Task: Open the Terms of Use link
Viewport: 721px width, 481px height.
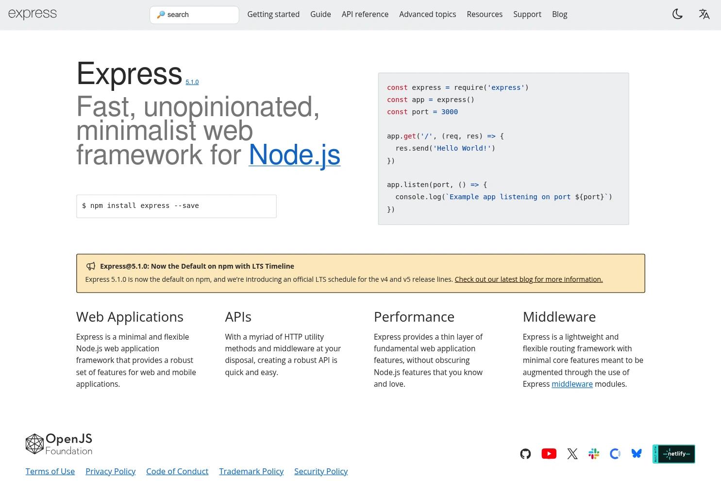Action: pos(50,471)
